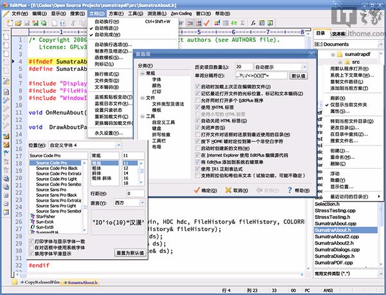This screenshot has height=295, width=386.
Task: Click the 行距 input field
Action: [135, 194]
